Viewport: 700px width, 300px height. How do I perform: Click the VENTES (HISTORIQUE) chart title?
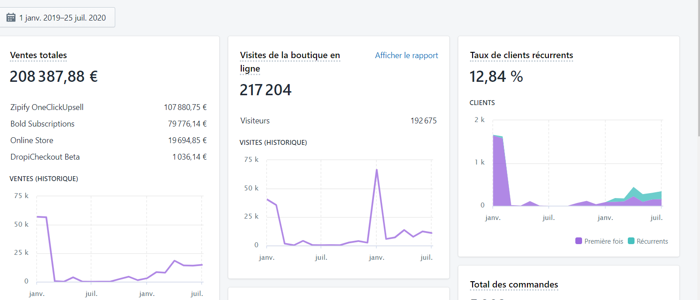(x=44, y=179)
